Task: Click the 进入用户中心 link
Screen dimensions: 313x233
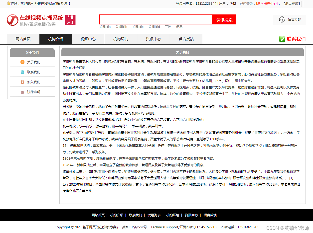Action: point(267,3)
